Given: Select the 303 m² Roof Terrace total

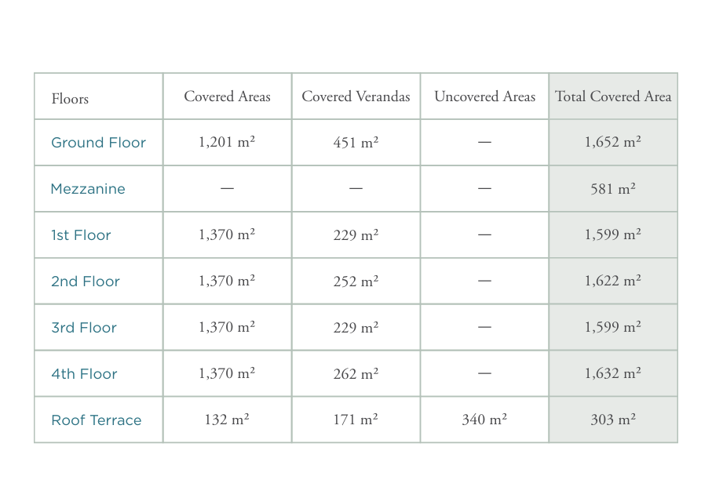Looking at the screenshot, I should coord(613,420).
